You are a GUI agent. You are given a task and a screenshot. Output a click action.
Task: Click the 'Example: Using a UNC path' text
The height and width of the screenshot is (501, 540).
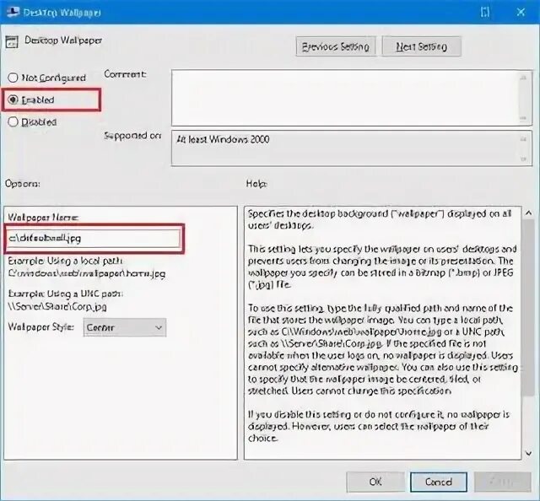click(66, 294)
